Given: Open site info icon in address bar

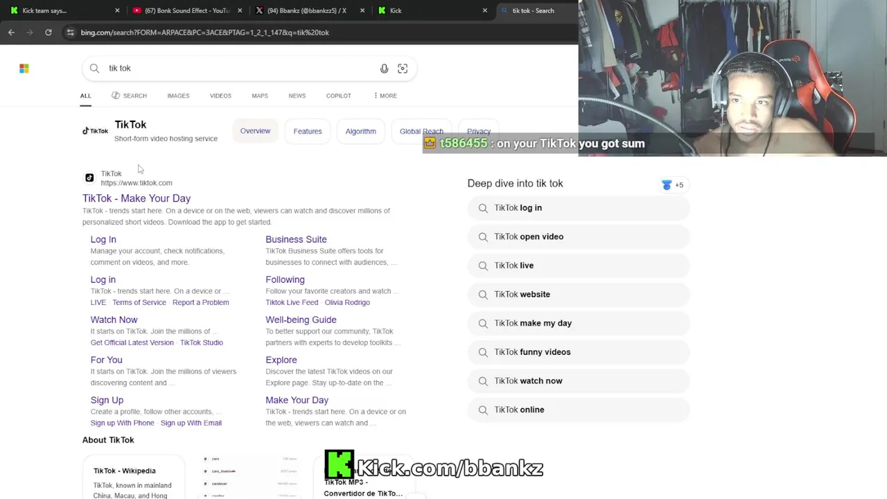Looking at the screenshot, I should pyautogui.click(x=70, y=32).
